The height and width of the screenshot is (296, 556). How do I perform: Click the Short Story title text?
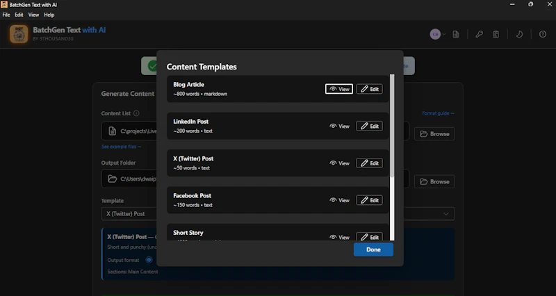(188, 233)
